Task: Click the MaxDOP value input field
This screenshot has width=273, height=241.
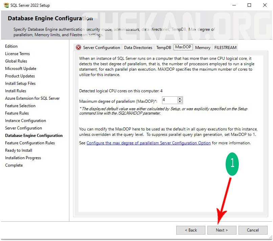Action: (x=170, y=100)
